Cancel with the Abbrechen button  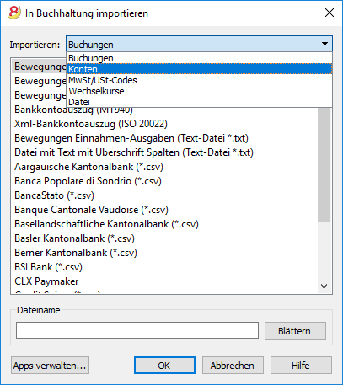click(x=233, y=366)
